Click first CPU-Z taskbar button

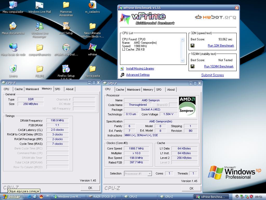click(x=139, y=197)
